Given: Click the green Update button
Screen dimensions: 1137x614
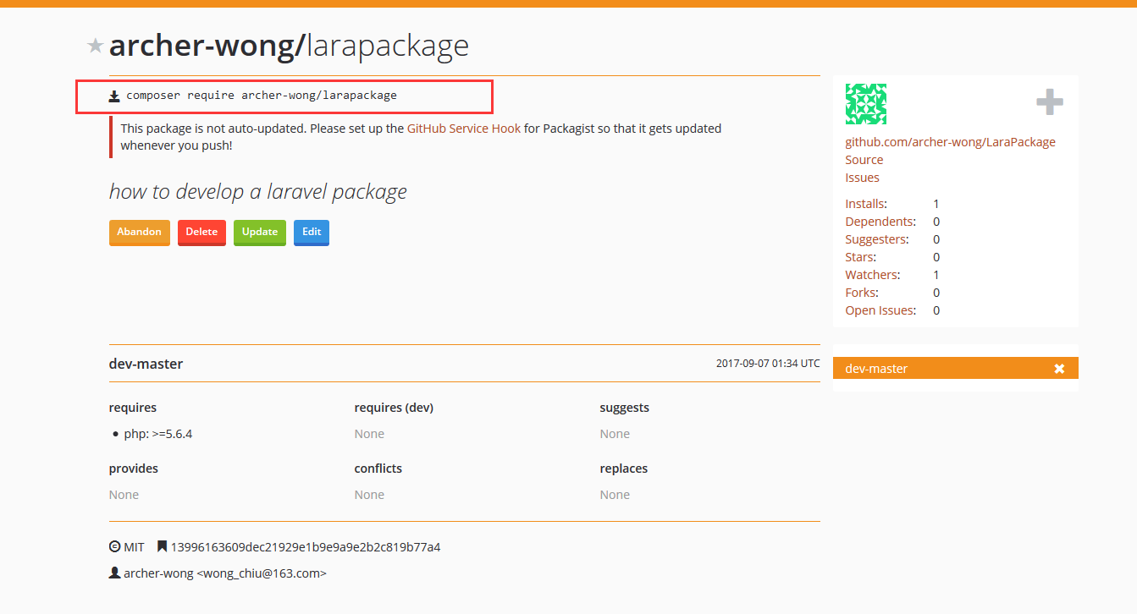Looking at the screenshot, I should pyautogui.click(x=260, y=232).
